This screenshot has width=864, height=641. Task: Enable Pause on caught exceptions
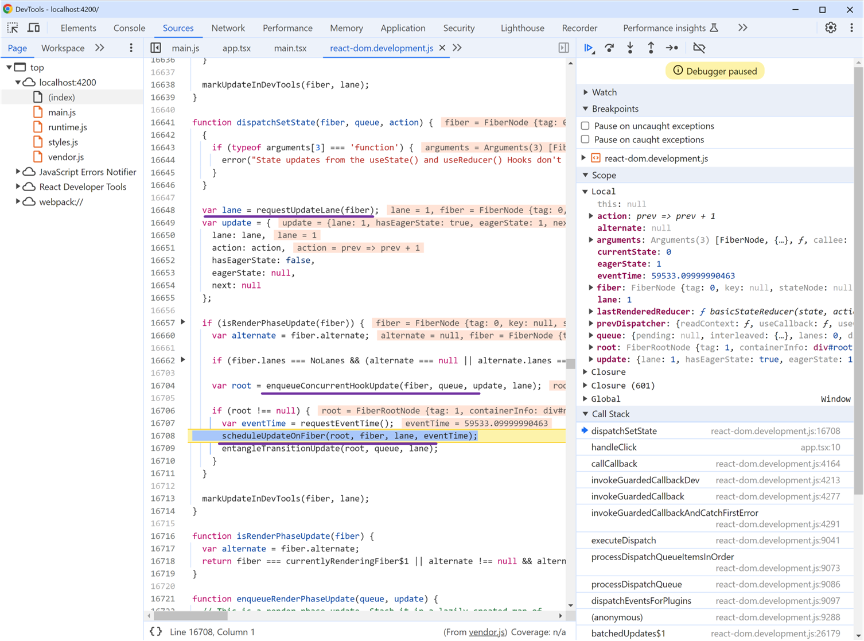(x=585, y=139)
